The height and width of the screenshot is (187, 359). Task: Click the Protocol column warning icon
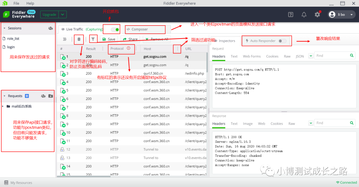point(128,48)
